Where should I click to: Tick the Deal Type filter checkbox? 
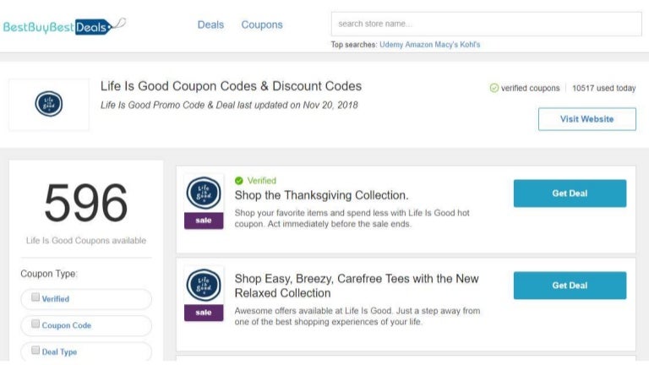(35, 351)
